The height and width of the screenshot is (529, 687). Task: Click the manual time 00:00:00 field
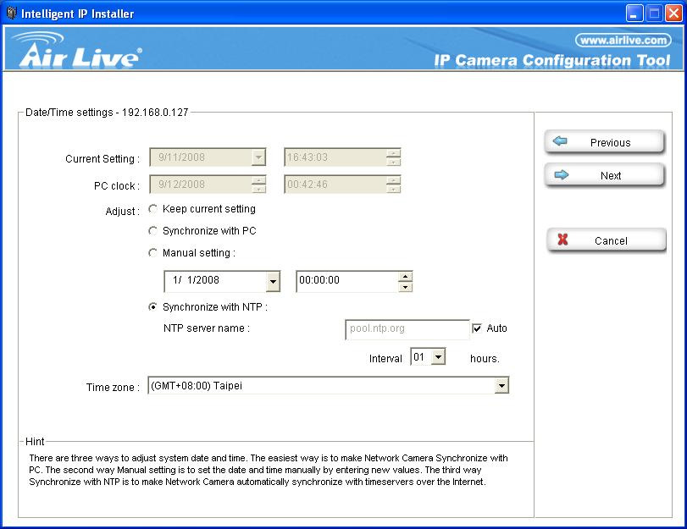coord(346,282)
